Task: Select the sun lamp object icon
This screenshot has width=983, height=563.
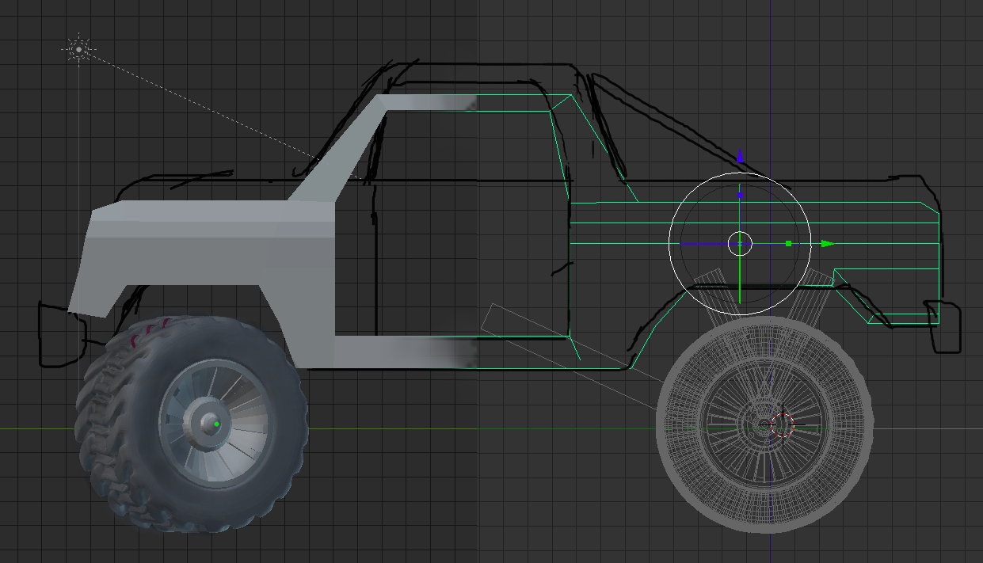Action: click(78, 49)
